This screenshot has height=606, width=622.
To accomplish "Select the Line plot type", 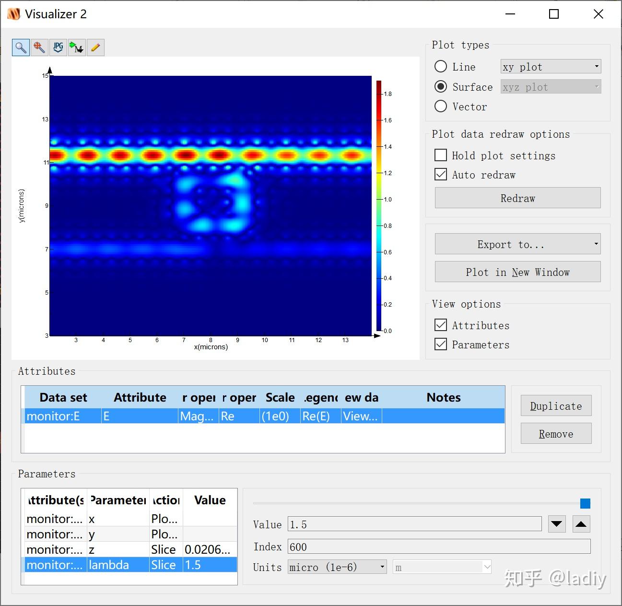I will [x=440, y=67].
